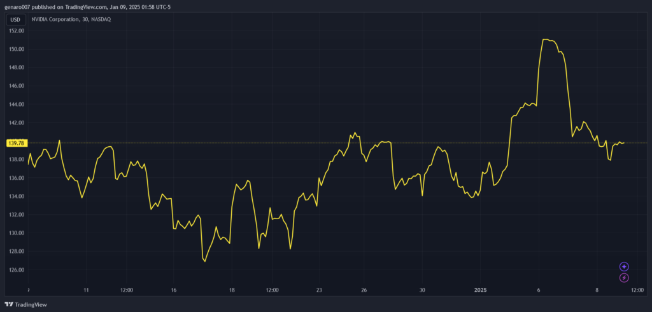Click the 126.00 price axis label

tap(16, 270)
